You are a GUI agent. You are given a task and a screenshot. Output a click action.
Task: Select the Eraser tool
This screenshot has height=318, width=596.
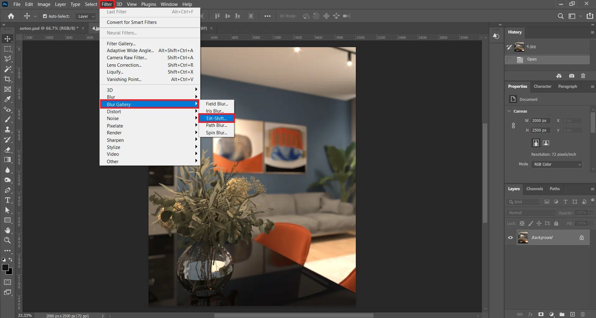[7, 150]
